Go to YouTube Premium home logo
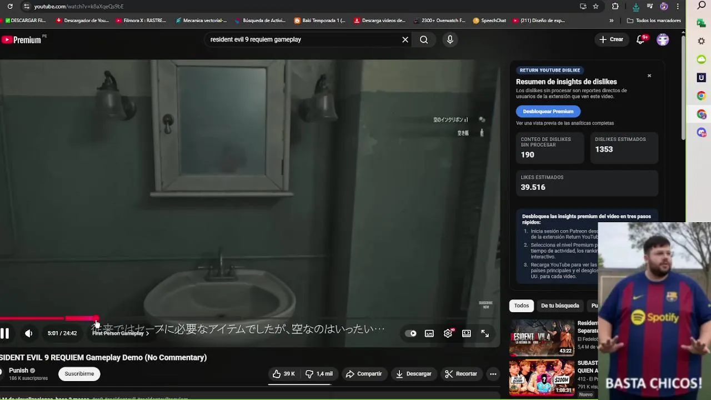711x400 pixels. click(x=22, y=39)
